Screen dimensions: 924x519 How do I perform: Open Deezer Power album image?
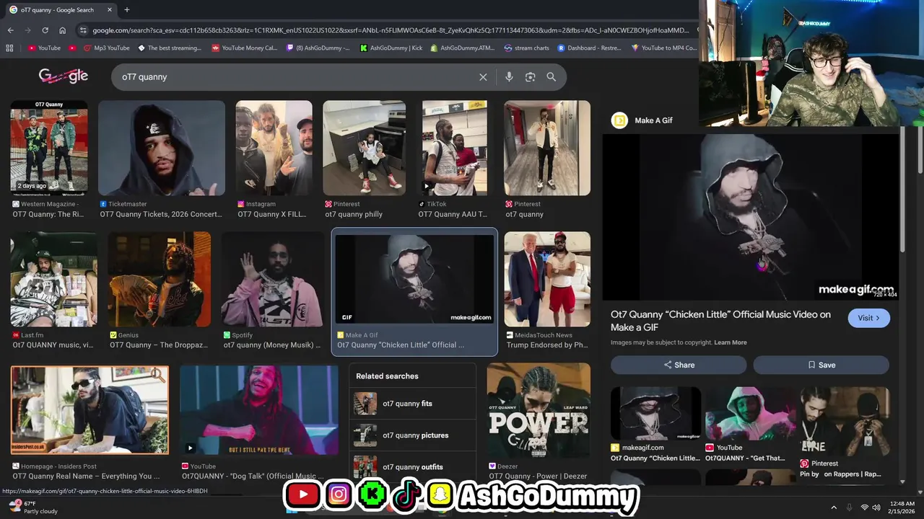tap(539, 411)
